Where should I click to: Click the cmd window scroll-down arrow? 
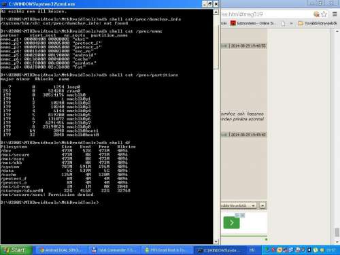[216, 241]
